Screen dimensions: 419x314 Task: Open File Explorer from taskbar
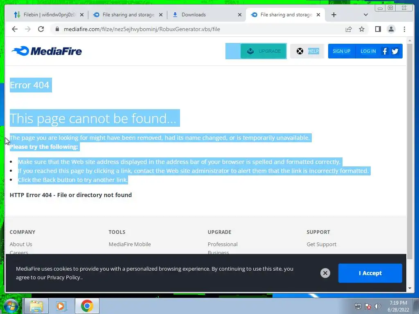click(x=36, y=306)
